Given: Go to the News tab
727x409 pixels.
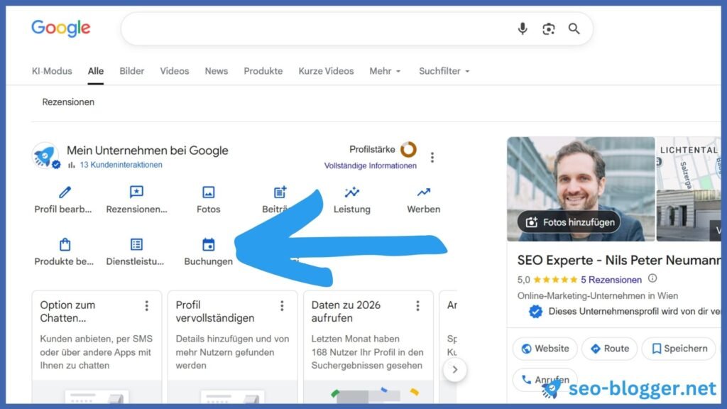Looking at the screenshot, I should click(216, 71).
